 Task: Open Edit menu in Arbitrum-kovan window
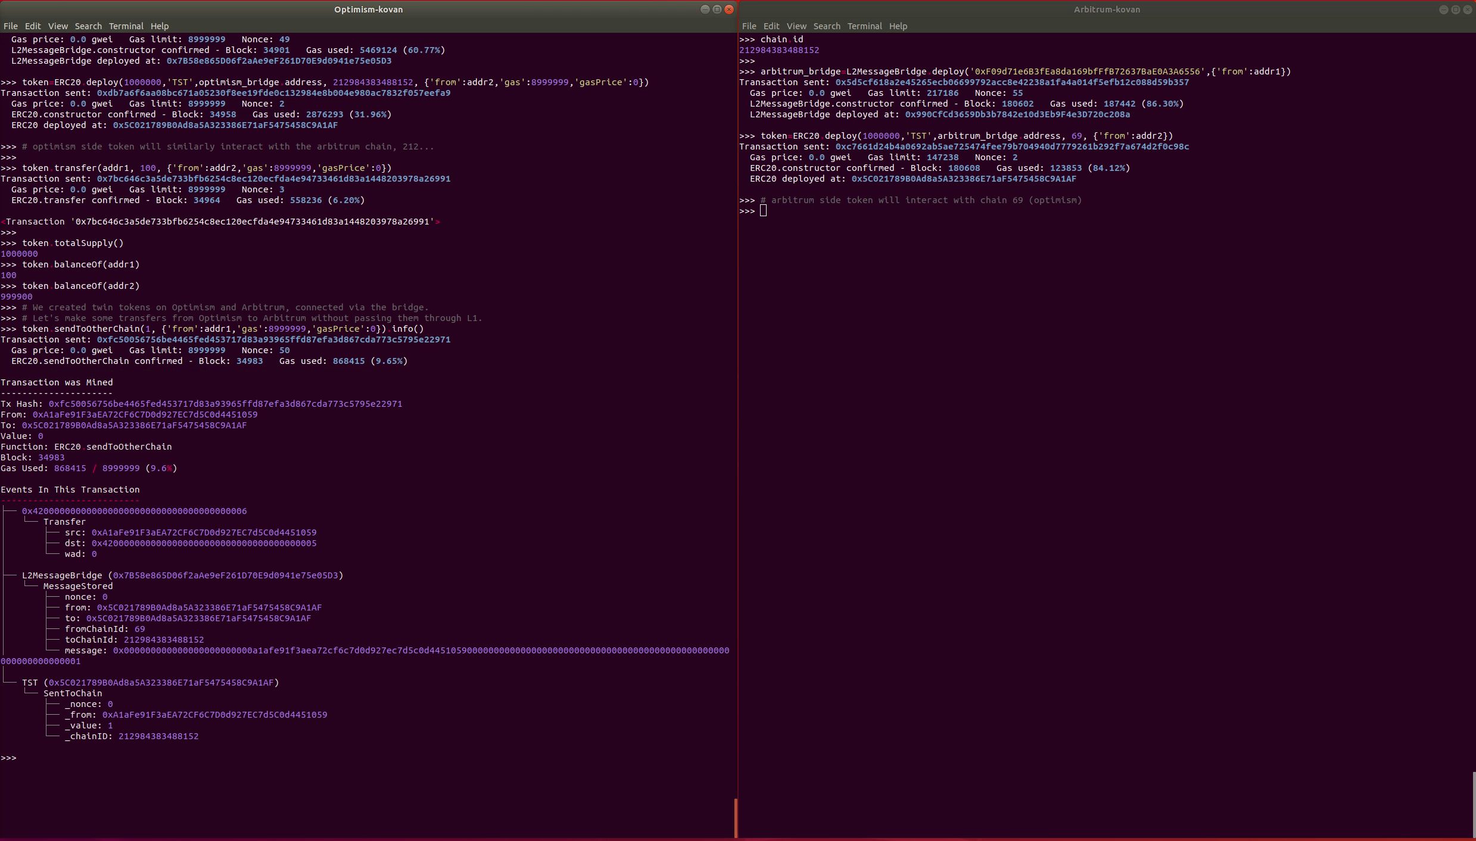point(771,26)
